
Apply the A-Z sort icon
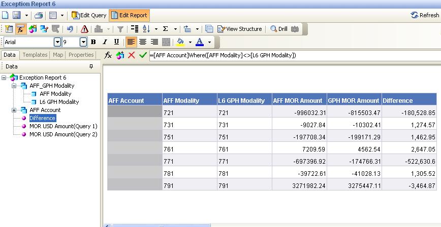(146, 29)
